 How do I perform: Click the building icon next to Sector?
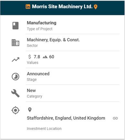tap(16, 43)
